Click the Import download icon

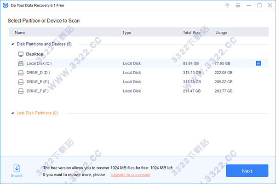tap(17, 168)
